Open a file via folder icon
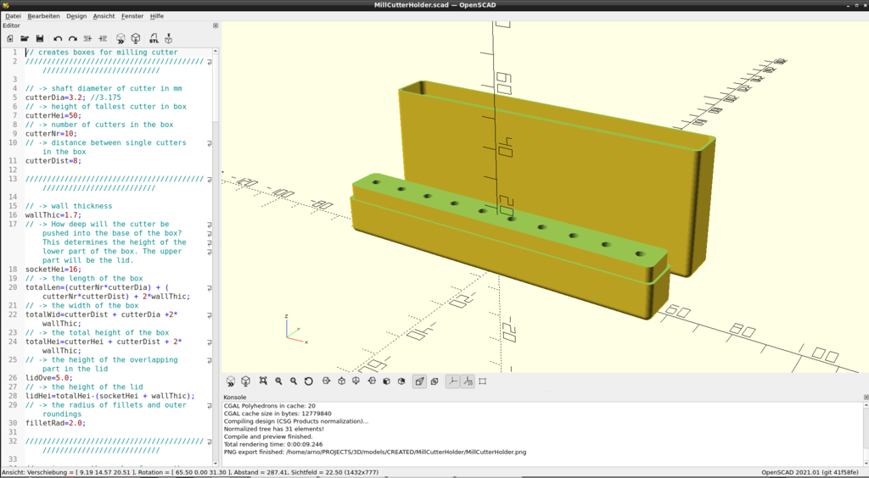Screen dimensions: 869x478 point(25,39)
